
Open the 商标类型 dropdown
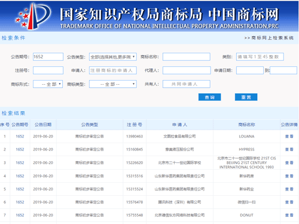pyautogui.click(x=113, y=84)
